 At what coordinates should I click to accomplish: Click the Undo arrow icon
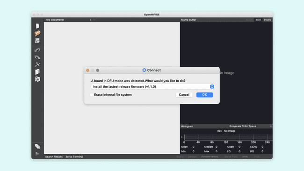pos(37,50)
